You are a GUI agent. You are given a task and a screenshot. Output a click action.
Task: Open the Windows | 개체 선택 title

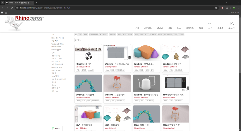[85, 95]
